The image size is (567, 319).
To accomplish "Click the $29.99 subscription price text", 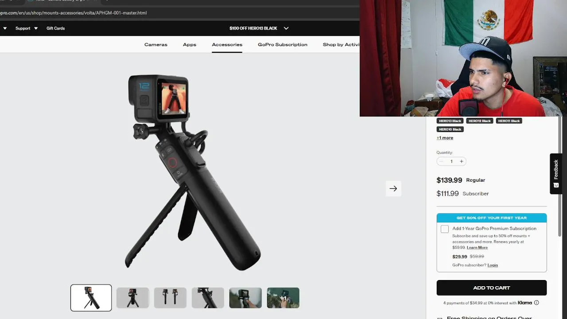I will pos(460,257).
